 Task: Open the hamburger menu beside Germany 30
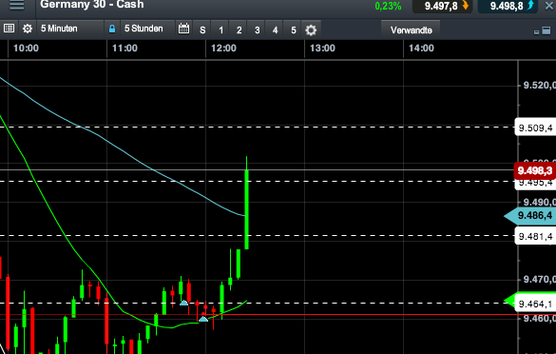pos(17,5)
